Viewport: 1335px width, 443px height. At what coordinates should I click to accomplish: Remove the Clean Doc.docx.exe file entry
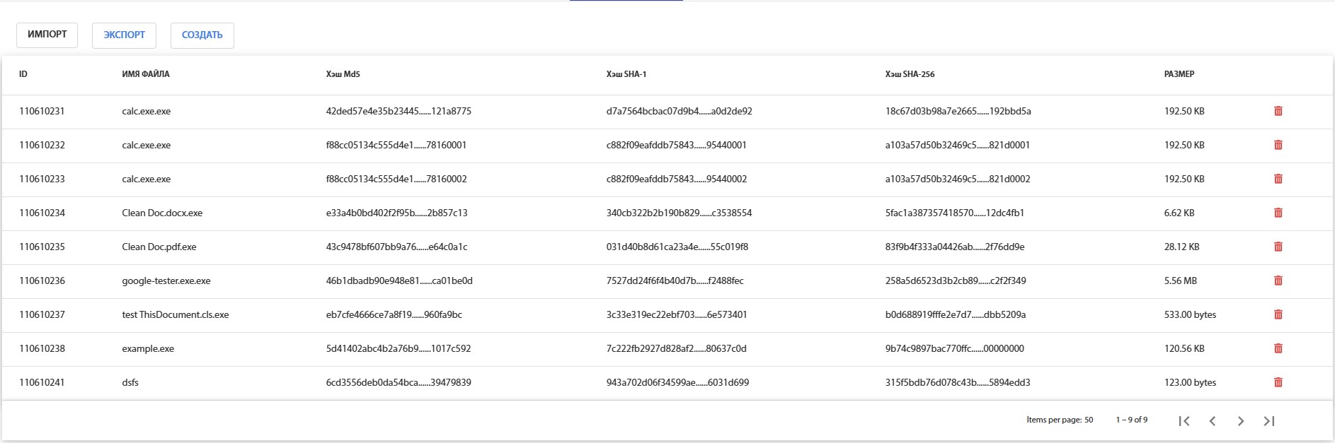[1278, 213]
